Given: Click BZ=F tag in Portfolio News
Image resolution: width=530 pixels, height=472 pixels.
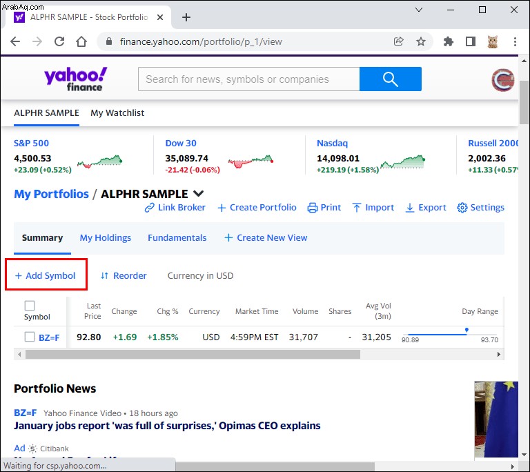Looking at the screenshot, I should click(x=26, y=413).
